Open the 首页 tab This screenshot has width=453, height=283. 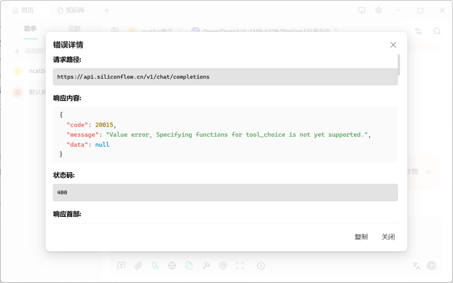23,10
